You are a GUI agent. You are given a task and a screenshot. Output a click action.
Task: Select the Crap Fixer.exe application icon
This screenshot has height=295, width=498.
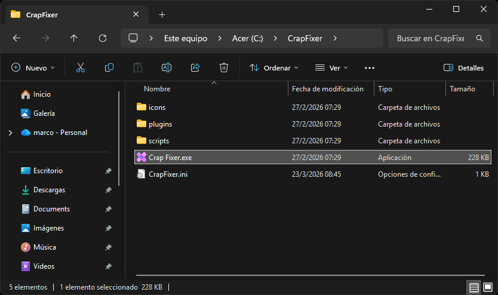(142, 157)
